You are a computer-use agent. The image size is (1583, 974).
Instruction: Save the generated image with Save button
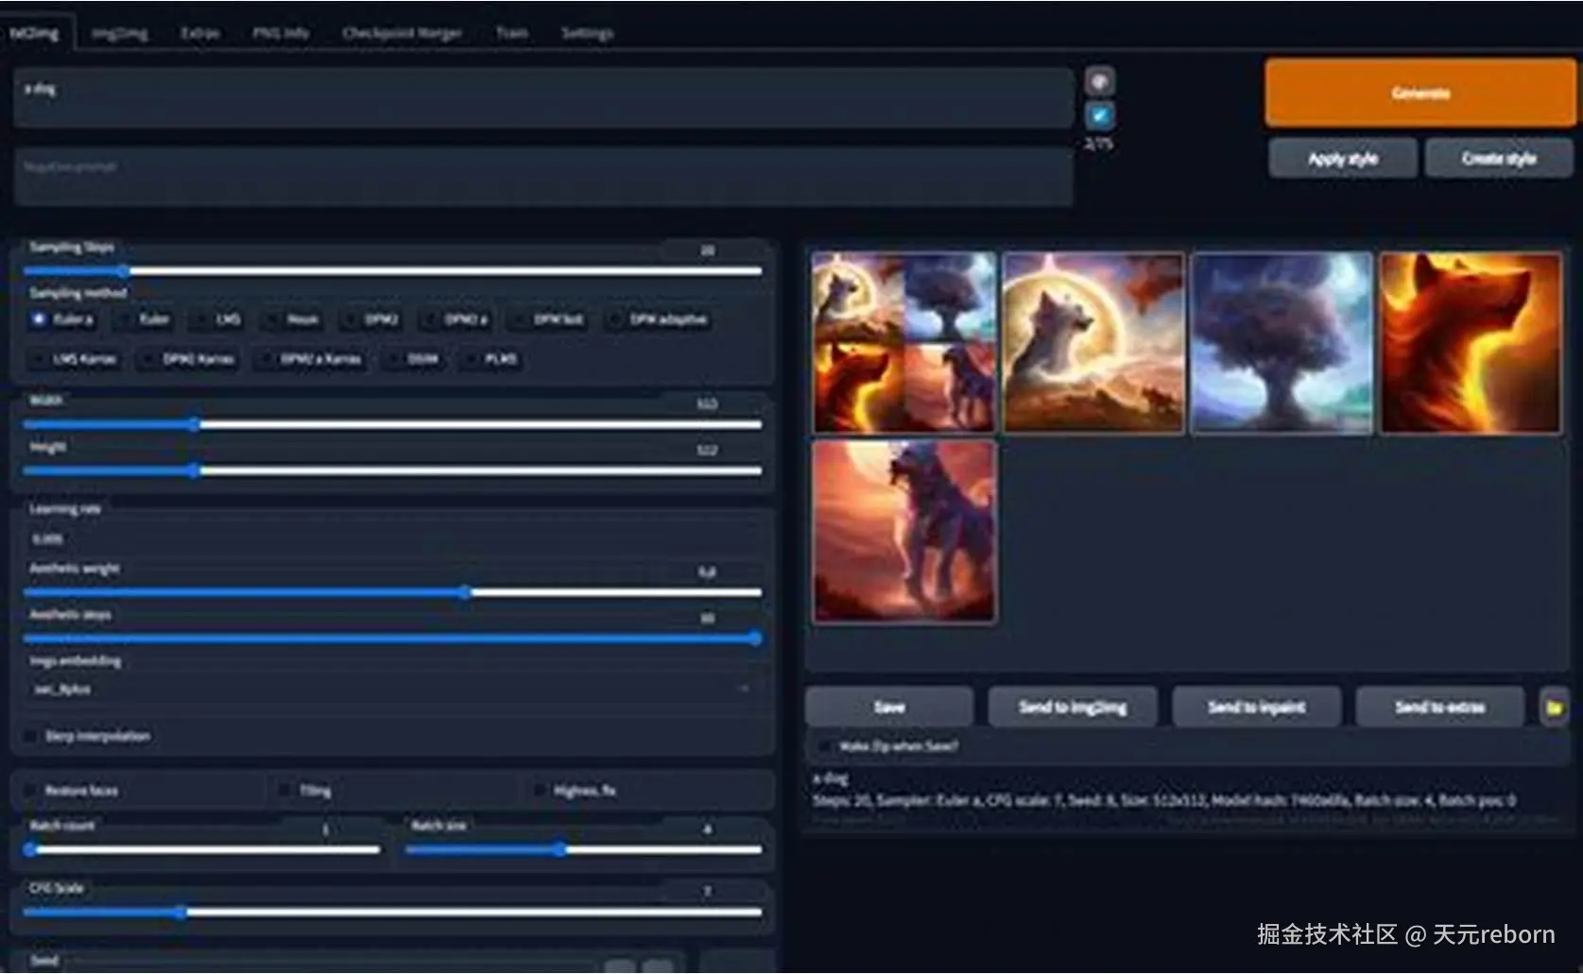(x=889, y=707)
